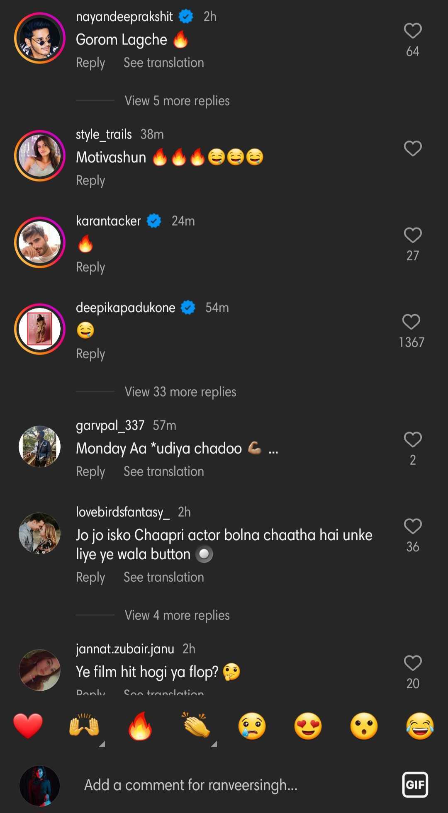The height and width of the screenshot is (813, 448).
Task: Tap the raised hands quick reaction
Action: pyautogui.click(x=84, y=726)
